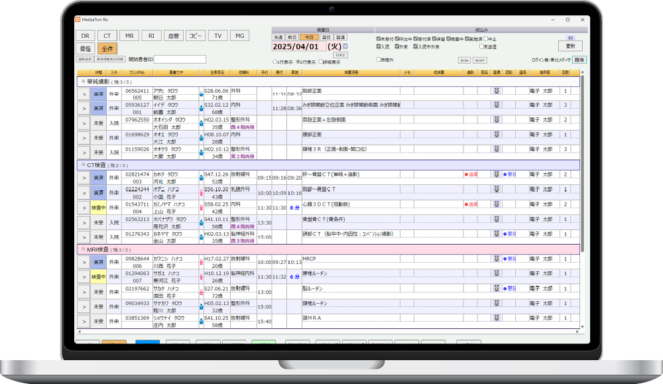Image resolution: width=663 pixels, height=384 pixels.
Task: Expand row arrow for patient 07962550
Action: click(x=84, y=123)
